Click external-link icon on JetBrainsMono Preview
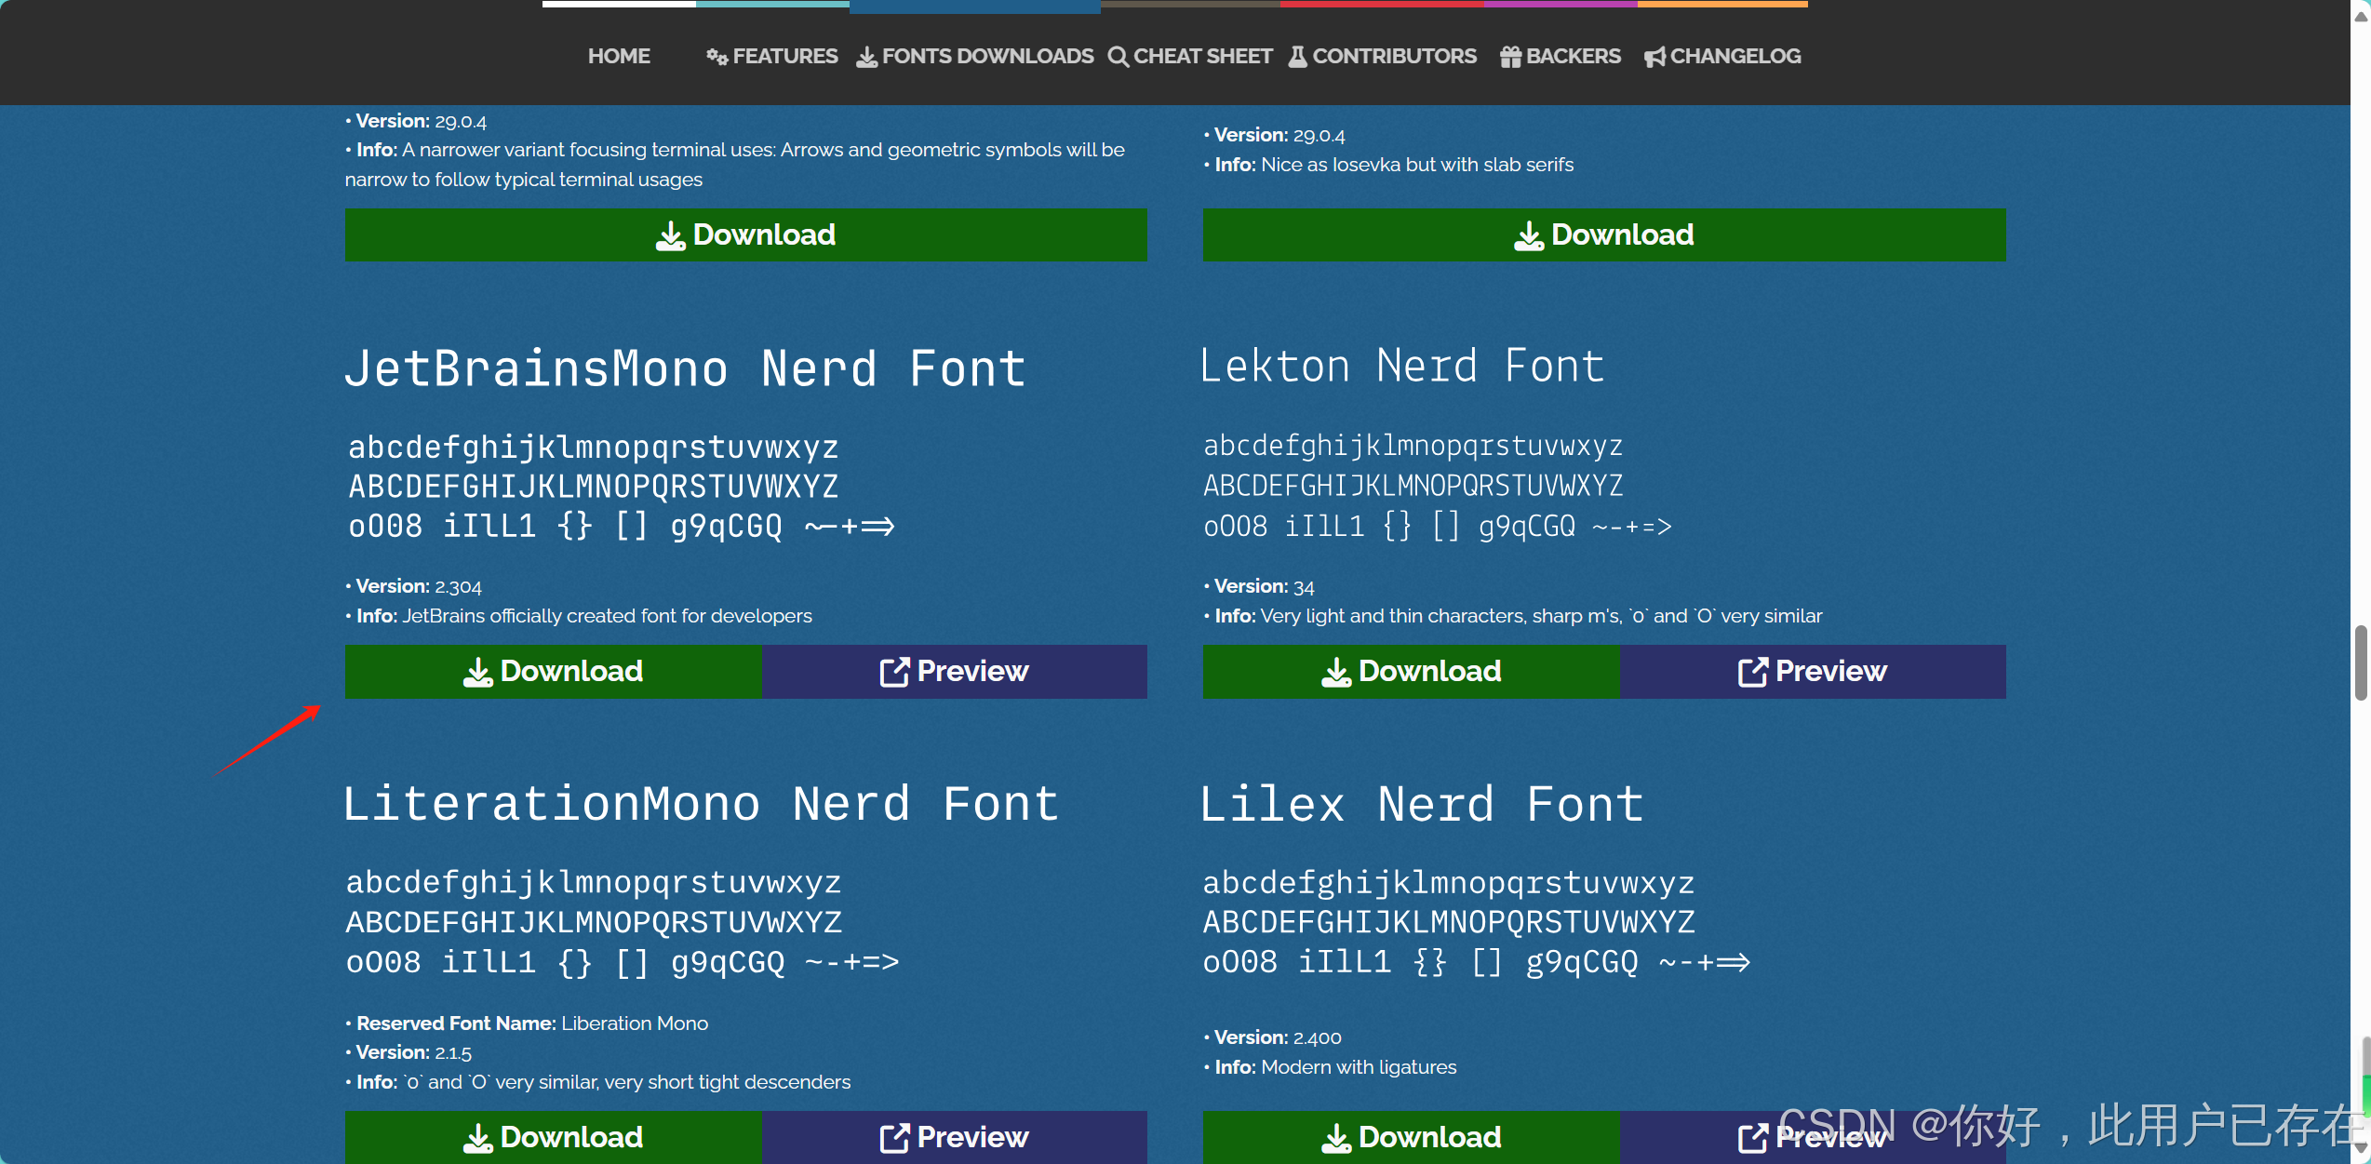The height and width of the screenshot is (1164, 2371). click(x=893, y=672)
